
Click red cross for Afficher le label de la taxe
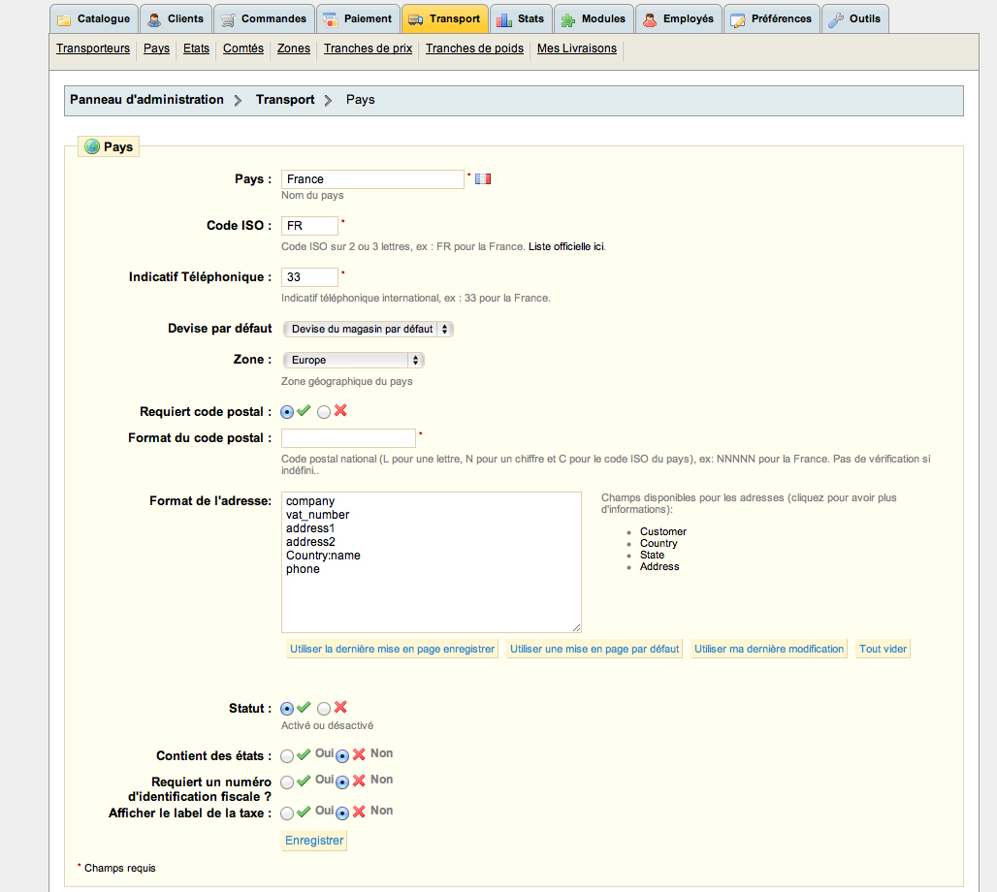click(x=359, y=812)
